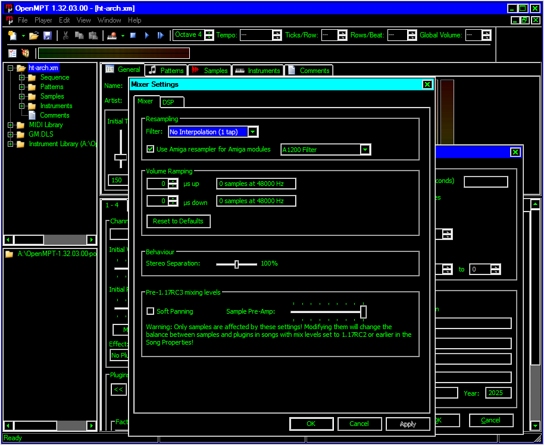Viewport: 544px width, 445px height.
Task: Click the OpenMPT logo in the title bar
Action: point(9,8)
